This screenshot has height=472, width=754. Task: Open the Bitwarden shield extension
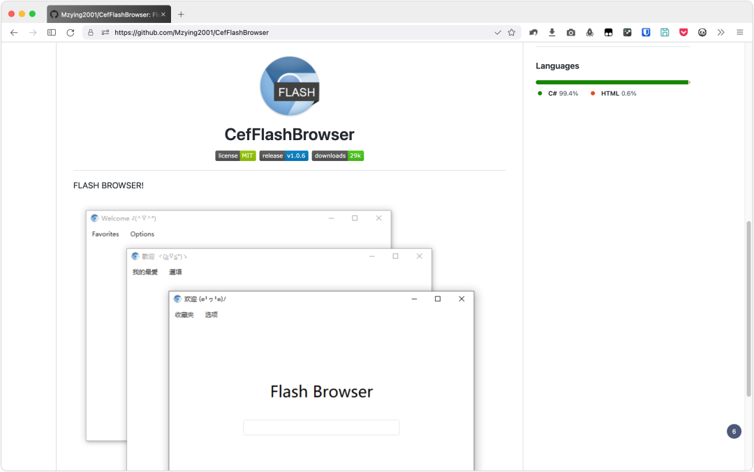tap(646, 33)
